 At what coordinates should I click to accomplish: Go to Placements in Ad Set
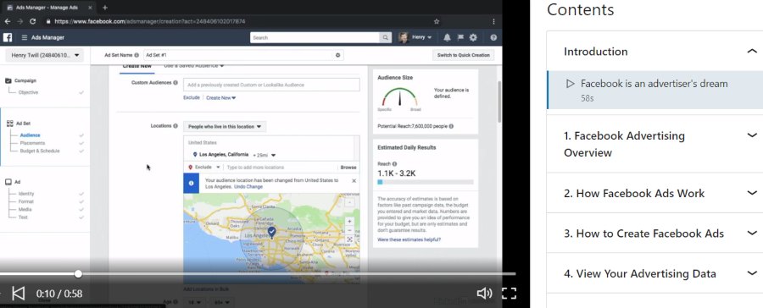32,143
